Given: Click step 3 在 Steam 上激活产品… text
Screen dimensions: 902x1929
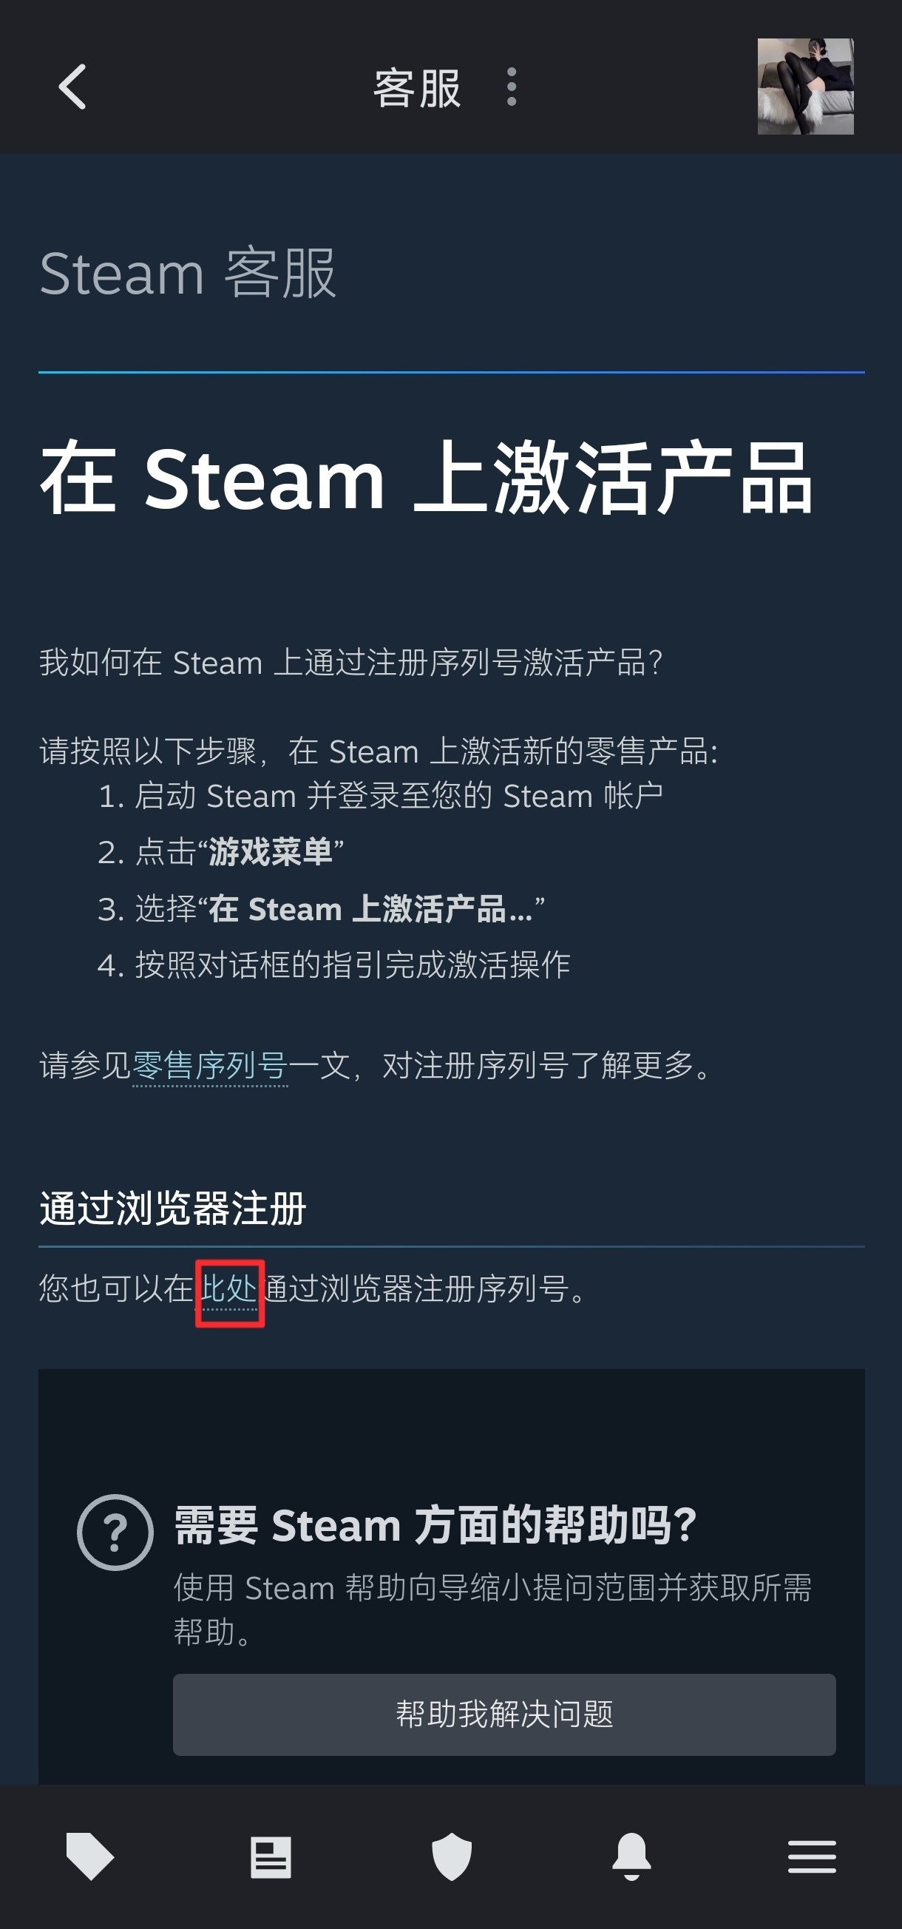Looking at the screenshot, I should 370,909.
